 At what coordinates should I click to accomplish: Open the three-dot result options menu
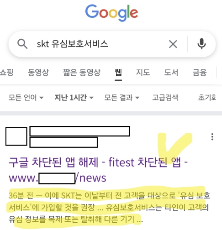point(212,137)
